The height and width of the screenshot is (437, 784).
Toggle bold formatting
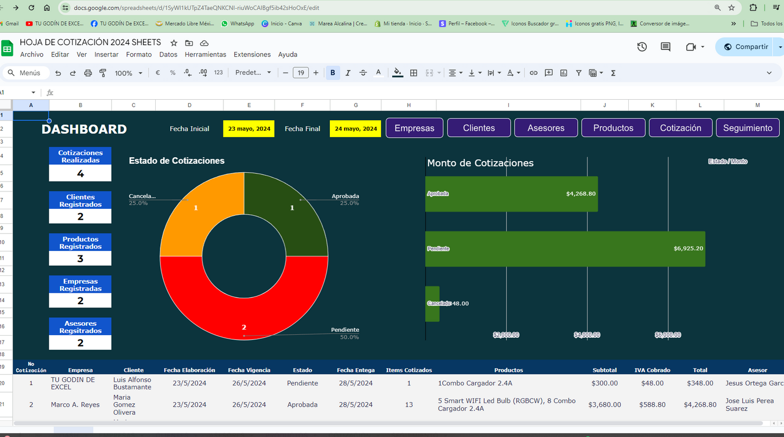(x=333, y=73)
